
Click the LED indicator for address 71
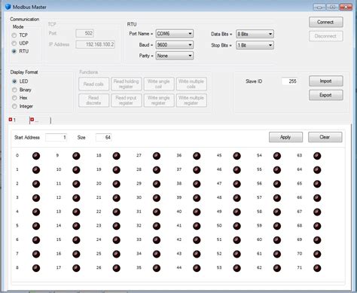[317, 268]
